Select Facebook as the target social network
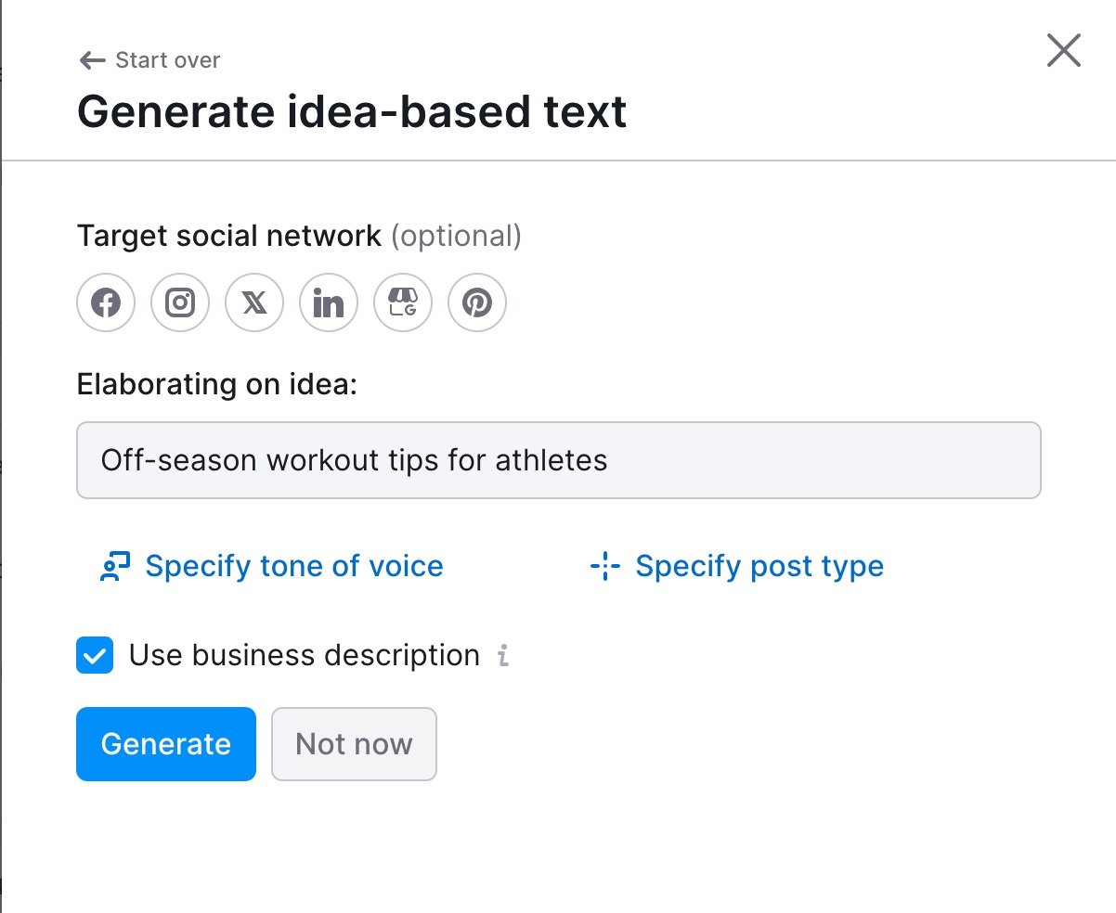The image size is (1116, 913). point(105,302)
